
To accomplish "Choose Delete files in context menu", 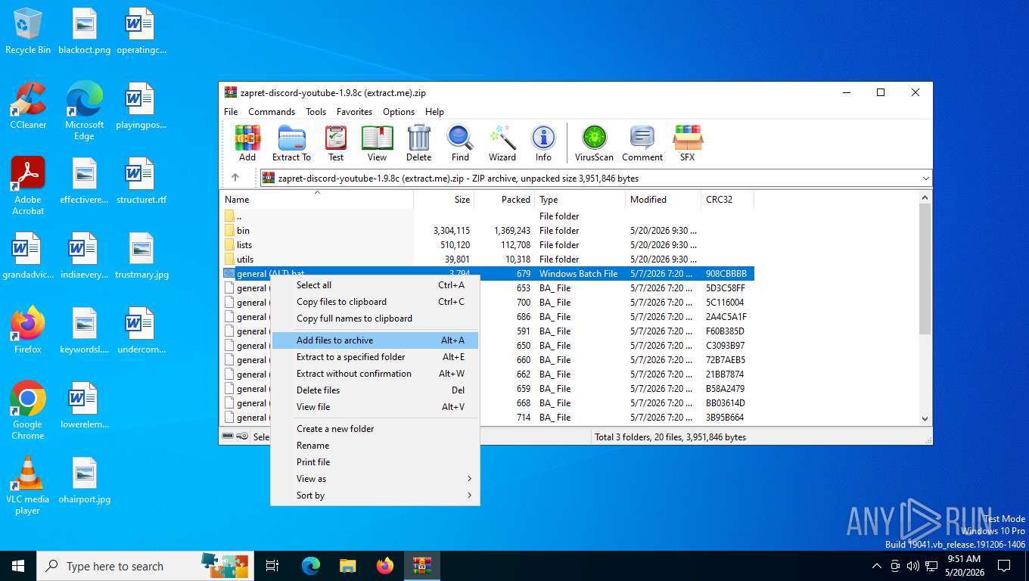I will click(x=375, y=390).
